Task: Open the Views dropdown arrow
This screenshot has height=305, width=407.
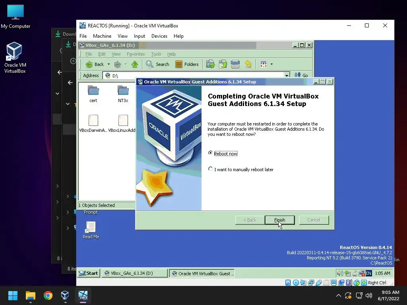Action: click(271, 64)
